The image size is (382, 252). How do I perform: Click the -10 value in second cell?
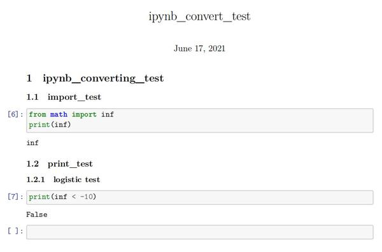click(88, 197)
